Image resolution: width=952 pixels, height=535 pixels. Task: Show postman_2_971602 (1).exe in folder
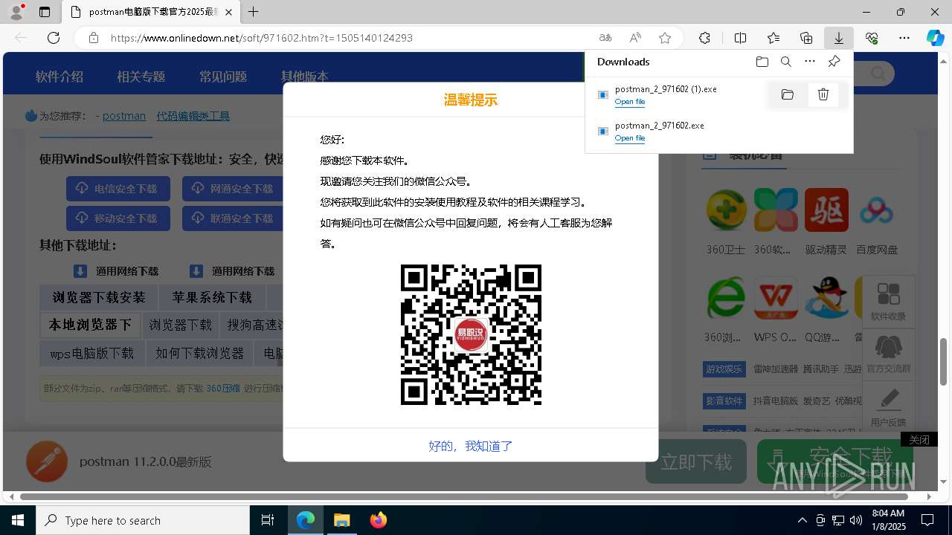tap(788, 94)
